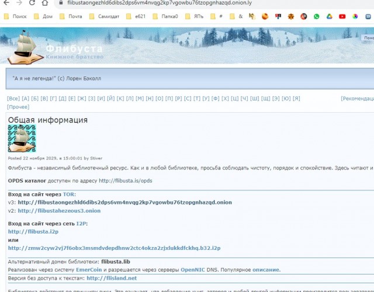This screenshot has height=292, width=374.
Task: Open the red-black ЯП bookmark icon
Action: click(278, 16)
